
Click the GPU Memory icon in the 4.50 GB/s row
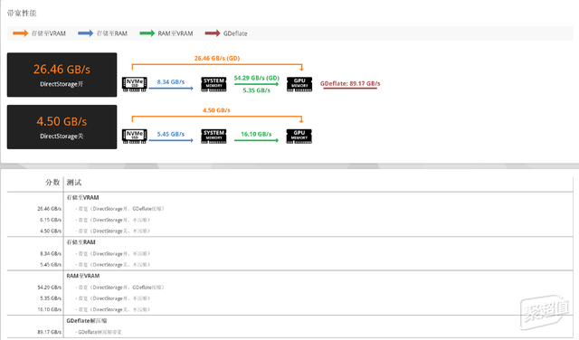point(299,137)
